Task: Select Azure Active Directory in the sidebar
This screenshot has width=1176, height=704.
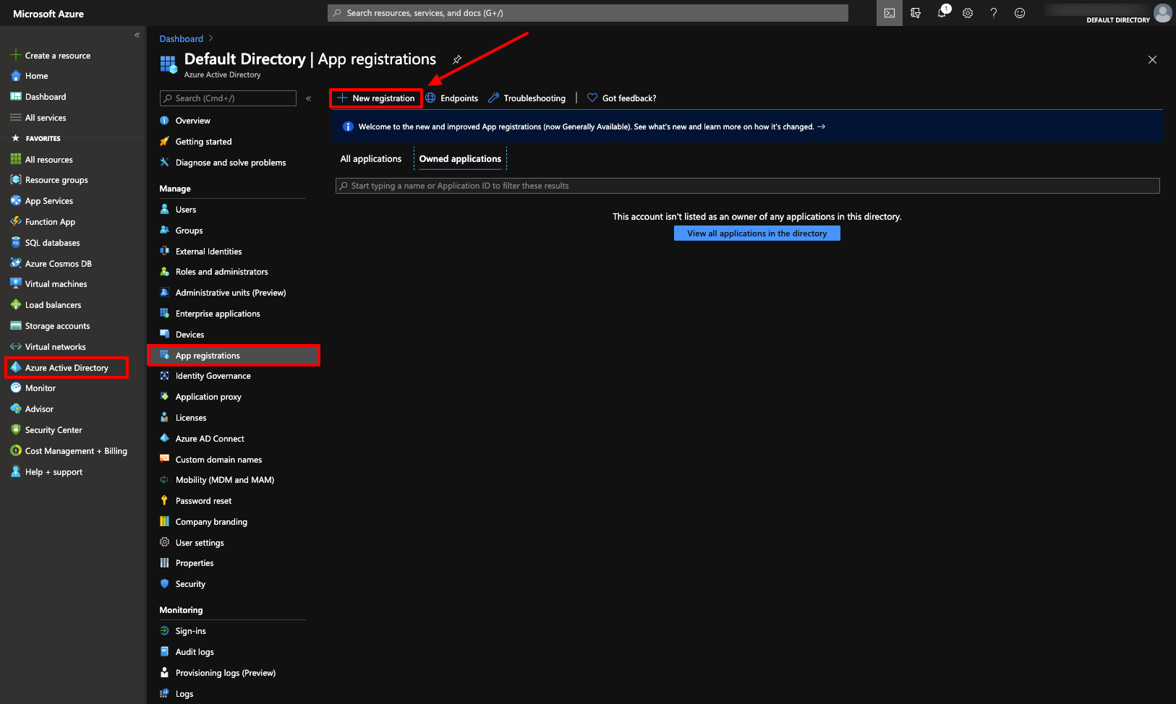Action: [x=66, y=367]
